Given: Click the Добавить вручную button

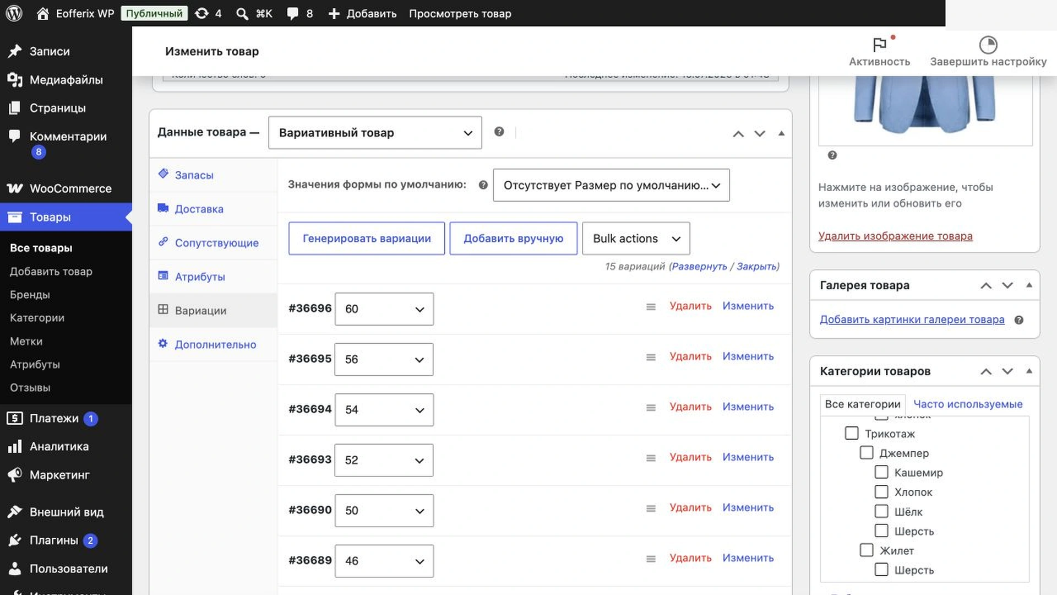Looking at the screenshot, I should (x=513, y=239).
